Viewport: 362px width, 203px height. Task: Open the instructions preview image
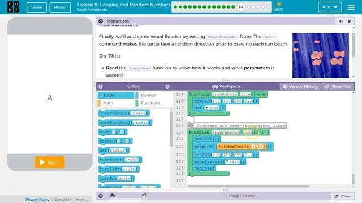pos(321,55)
